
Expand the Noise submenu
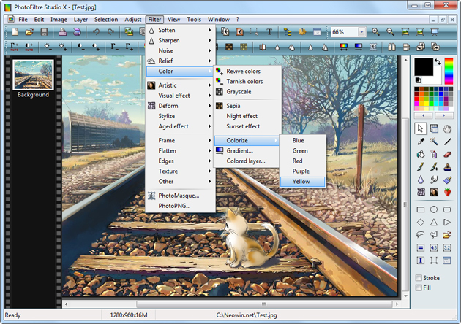click(180, 51)
